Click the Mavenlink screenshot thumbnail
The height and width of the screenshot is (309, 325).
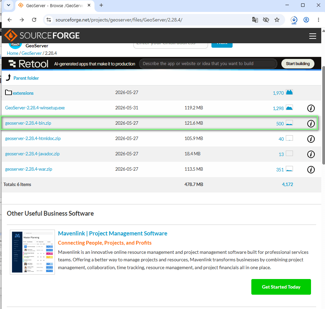tap(32, 252)
